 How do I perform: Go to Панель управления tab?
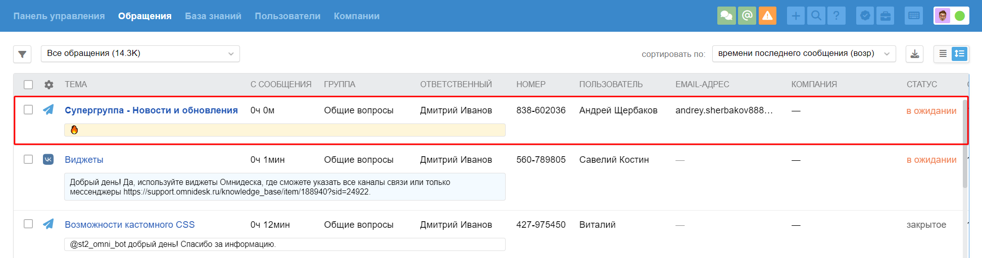[x=59, y=16]
